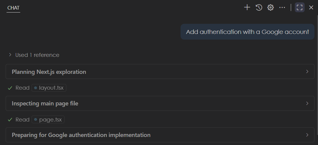
Task: Expand arrow on Planning Next.js exploration row
Action: (307, 71)
